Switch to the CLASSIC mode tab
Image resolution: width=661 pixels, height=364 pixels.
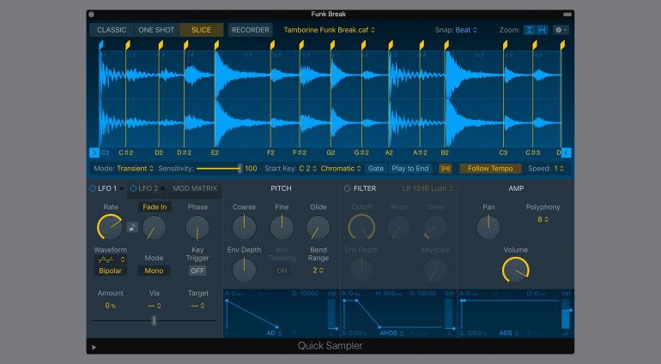(112, 30)
